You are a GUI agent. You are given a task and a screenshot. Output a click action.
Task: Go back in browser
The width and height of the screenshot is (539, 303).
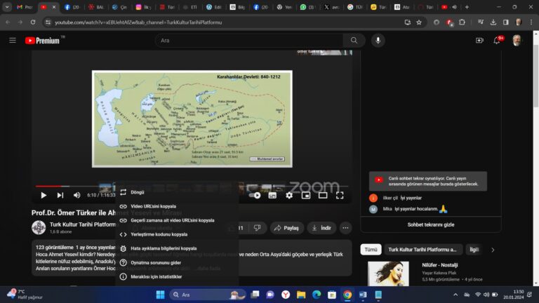(8, 22)
